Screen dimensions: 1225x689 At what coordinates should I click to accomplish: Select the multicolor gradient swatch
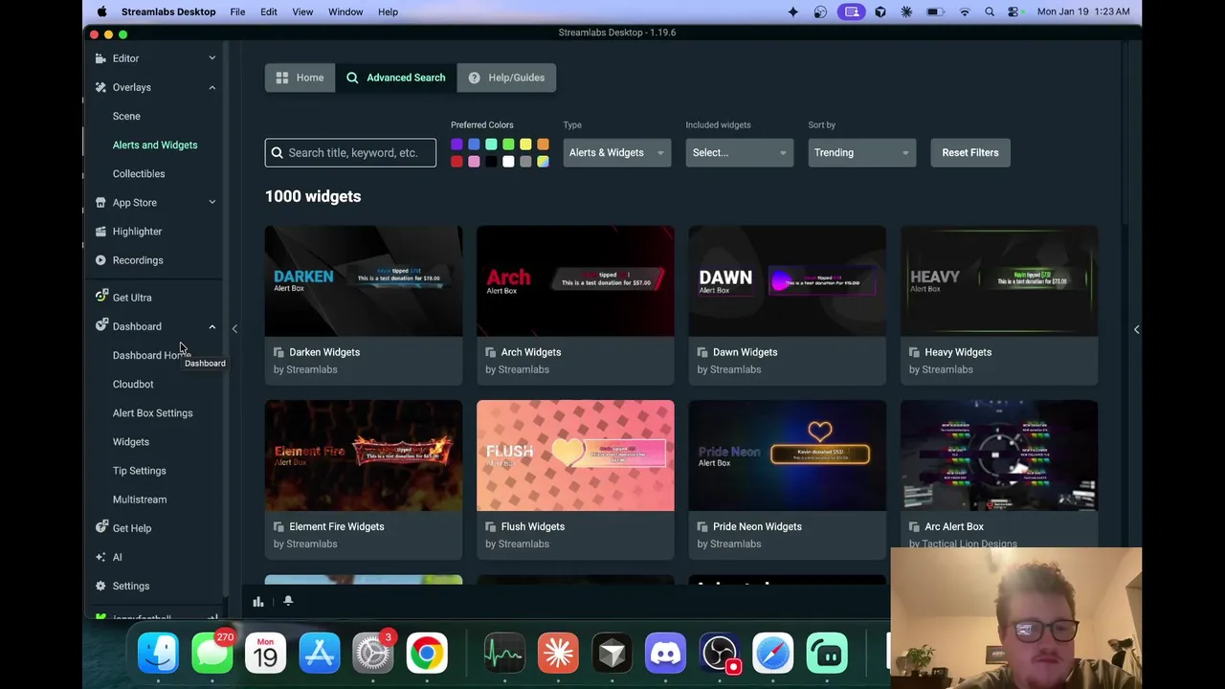tap(543, 162)
